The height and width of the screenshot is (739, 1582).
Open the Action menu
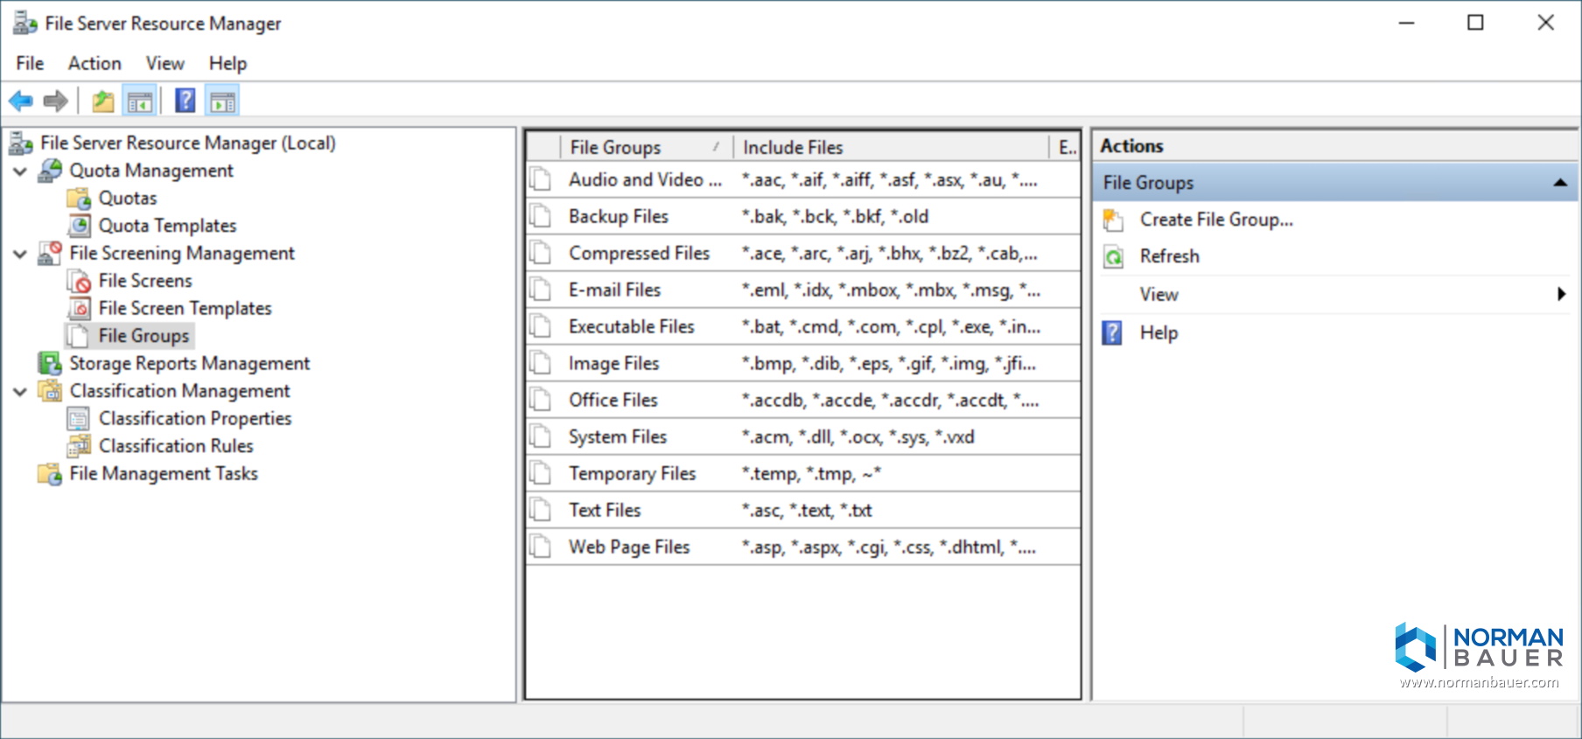94,63
